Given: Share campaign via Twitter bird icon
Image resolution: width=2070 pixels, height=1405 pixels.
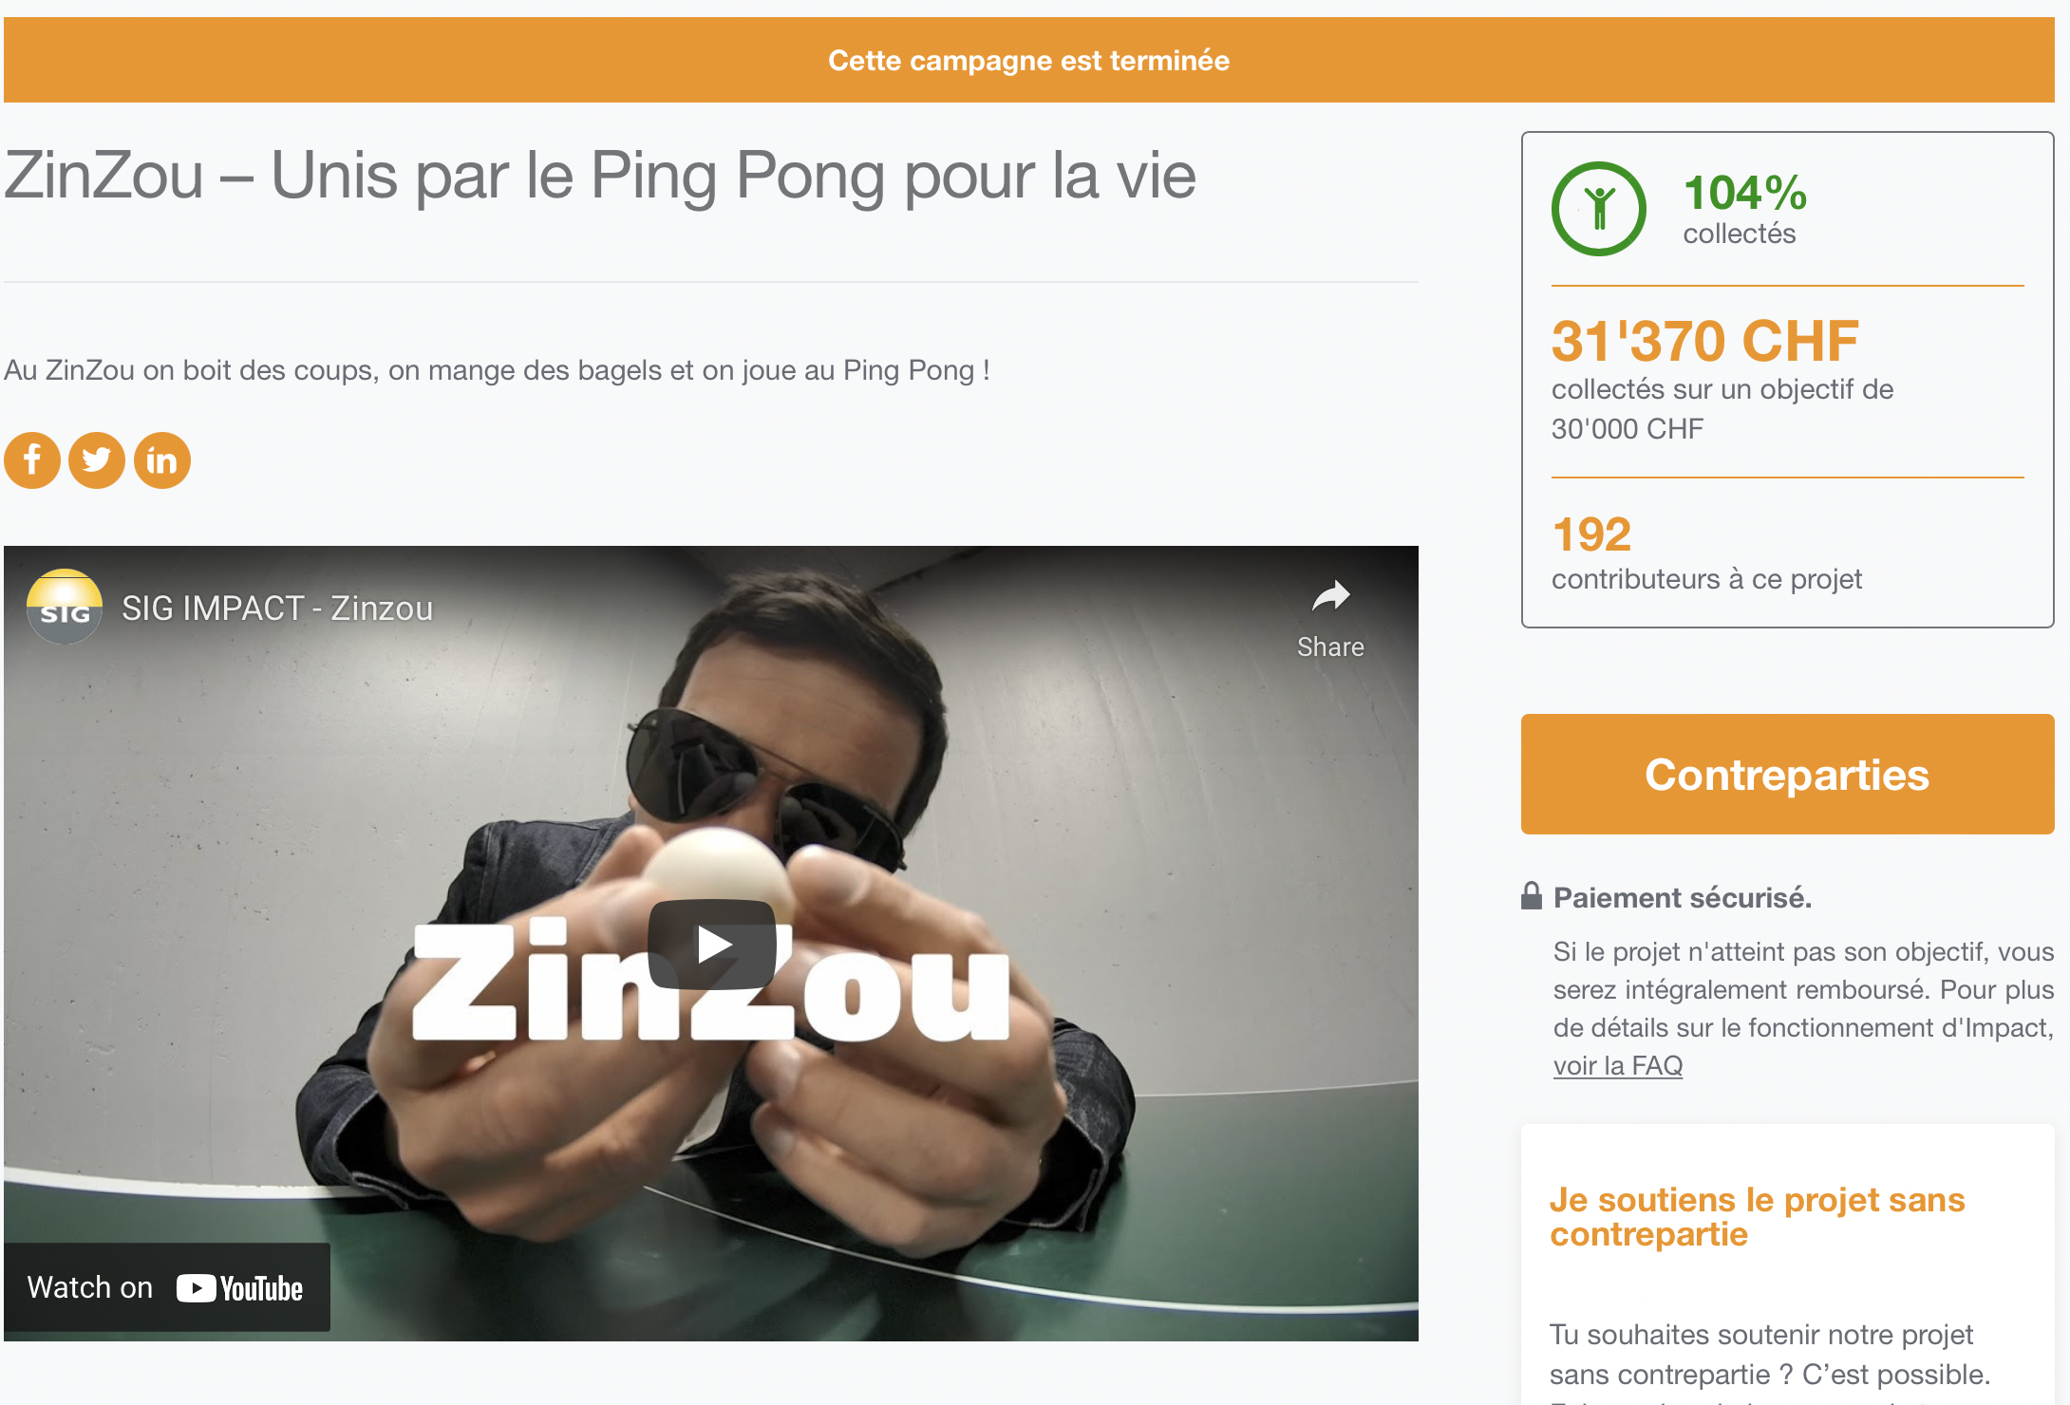Looking at the screenshot, I should click(97, 460).
